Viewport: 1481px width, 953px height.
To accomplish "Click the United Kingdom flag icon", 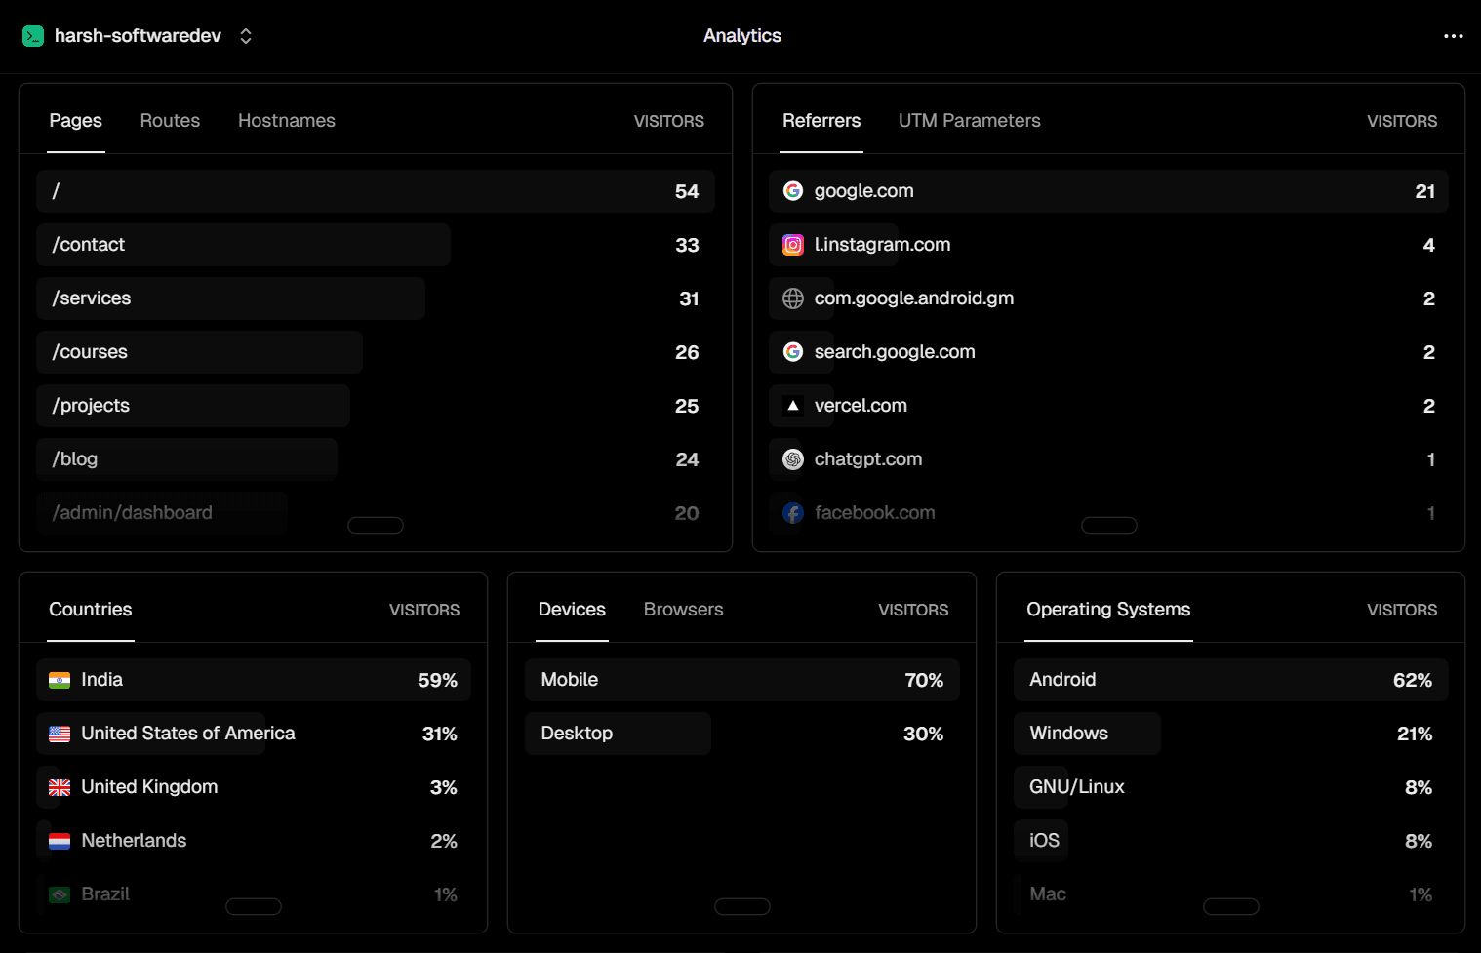I will 60,787.
